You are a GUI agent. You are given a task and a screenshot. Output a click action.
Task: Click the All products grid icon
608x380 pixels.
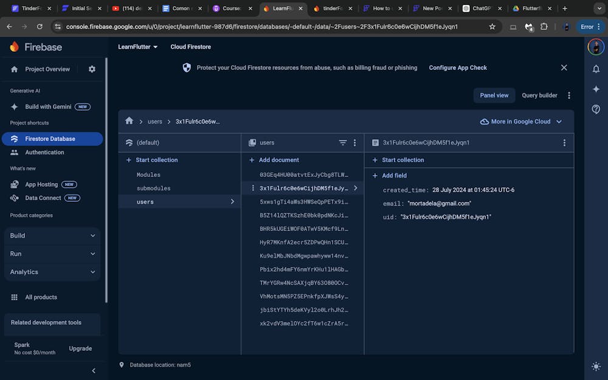click(x=15, y=297)
